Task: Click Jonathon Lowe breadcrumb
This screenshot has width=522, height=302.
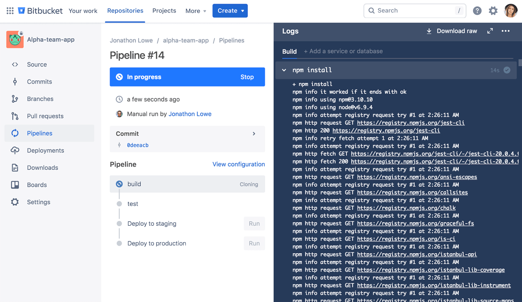Action: point(131,40)
